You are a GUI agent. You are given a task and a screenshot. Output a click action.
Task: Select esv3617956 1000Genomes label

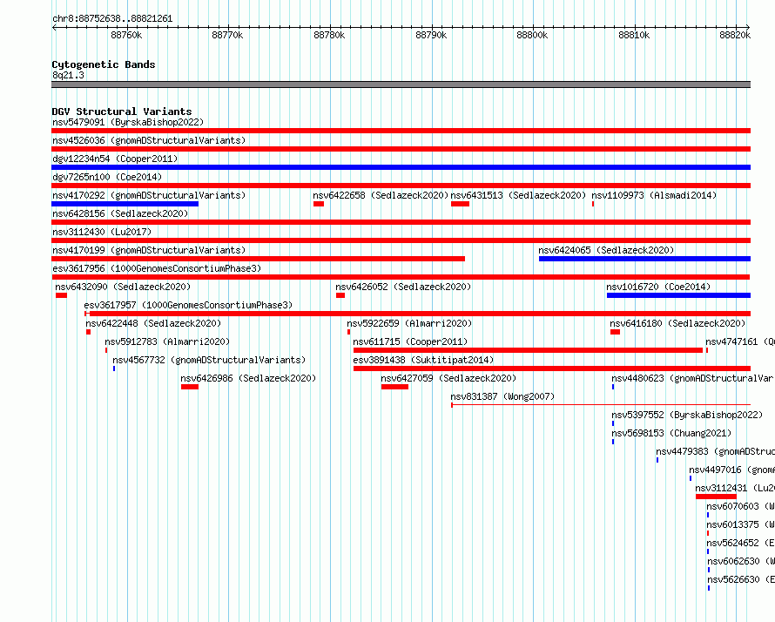(x=157, y=268)
